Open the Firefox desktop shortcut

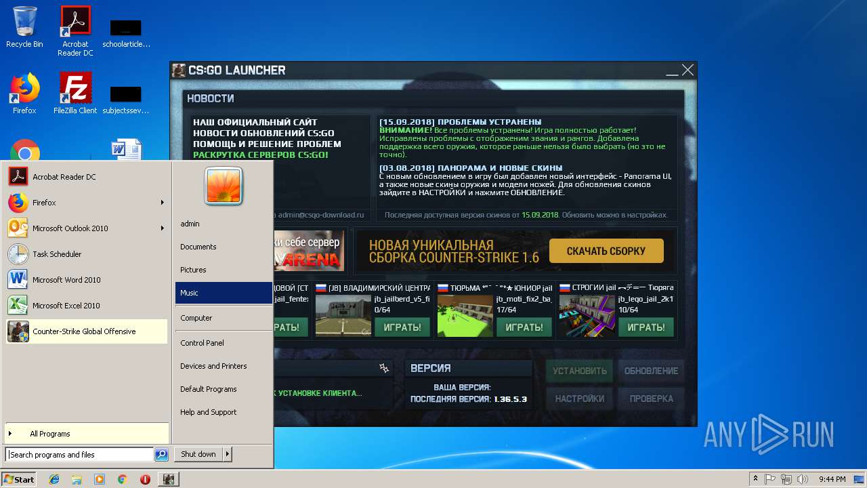pyautogui.click(x=24, y=94)
